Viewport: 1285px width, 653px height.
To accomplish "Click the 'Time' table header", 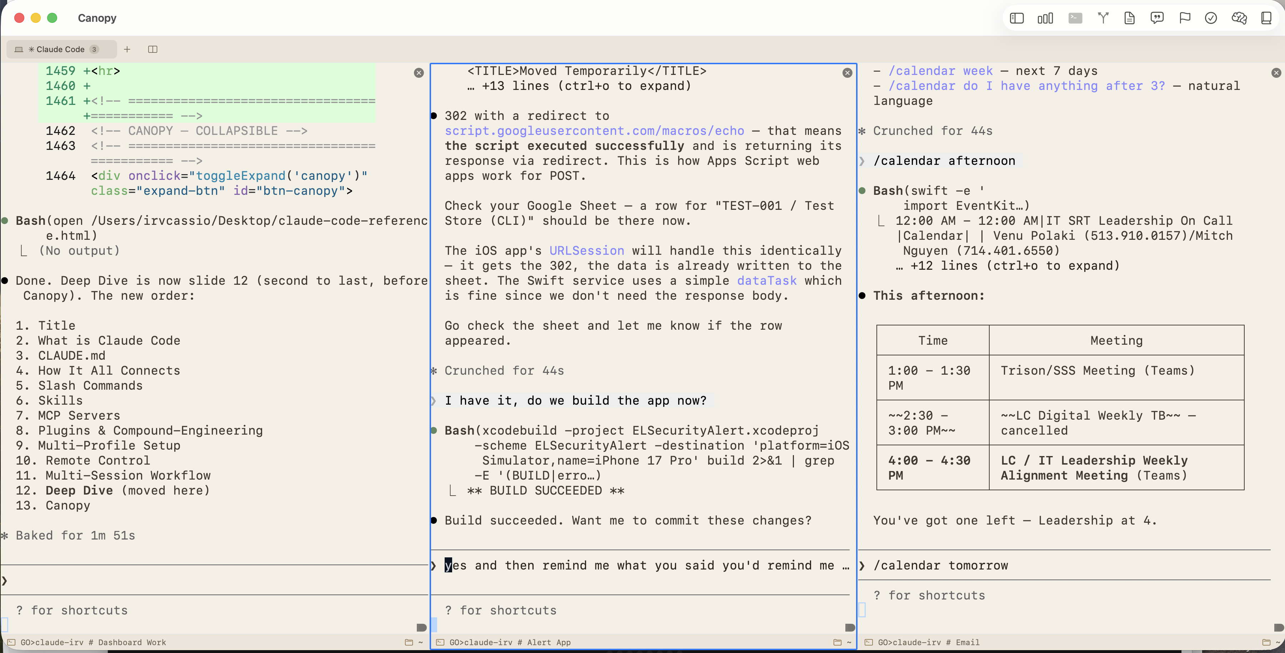I will coord(932,340).
